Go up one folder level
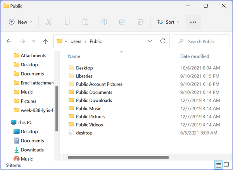Image resolution: width=233 pixels, height=170 pixels. [x=45, y=41]
